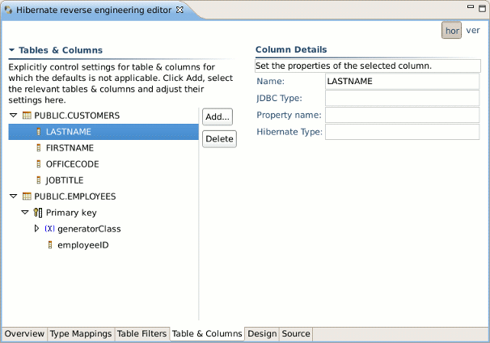Click the Column Details heading
Image resolution: width=490 pixels, height=343 pixels.
pos(291,49)
